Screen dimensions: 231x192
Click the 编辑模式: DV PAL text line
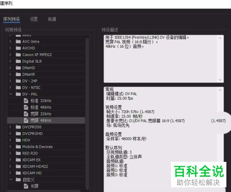click(x=122, y=94)
